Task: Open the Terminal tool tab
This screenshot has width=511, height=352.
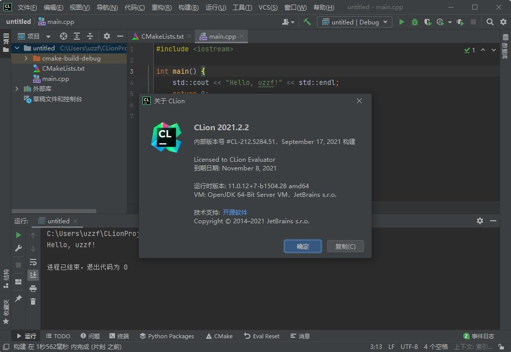Action: click(119, 336)
